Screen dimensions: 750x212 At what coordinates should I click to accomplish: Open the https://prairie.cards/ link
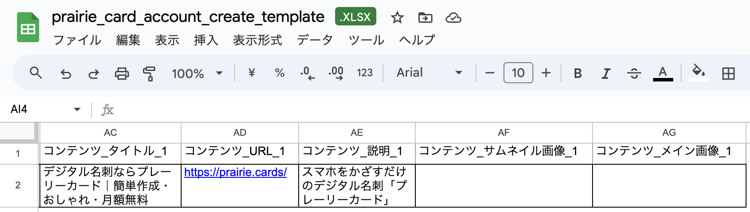pos(236,172)
